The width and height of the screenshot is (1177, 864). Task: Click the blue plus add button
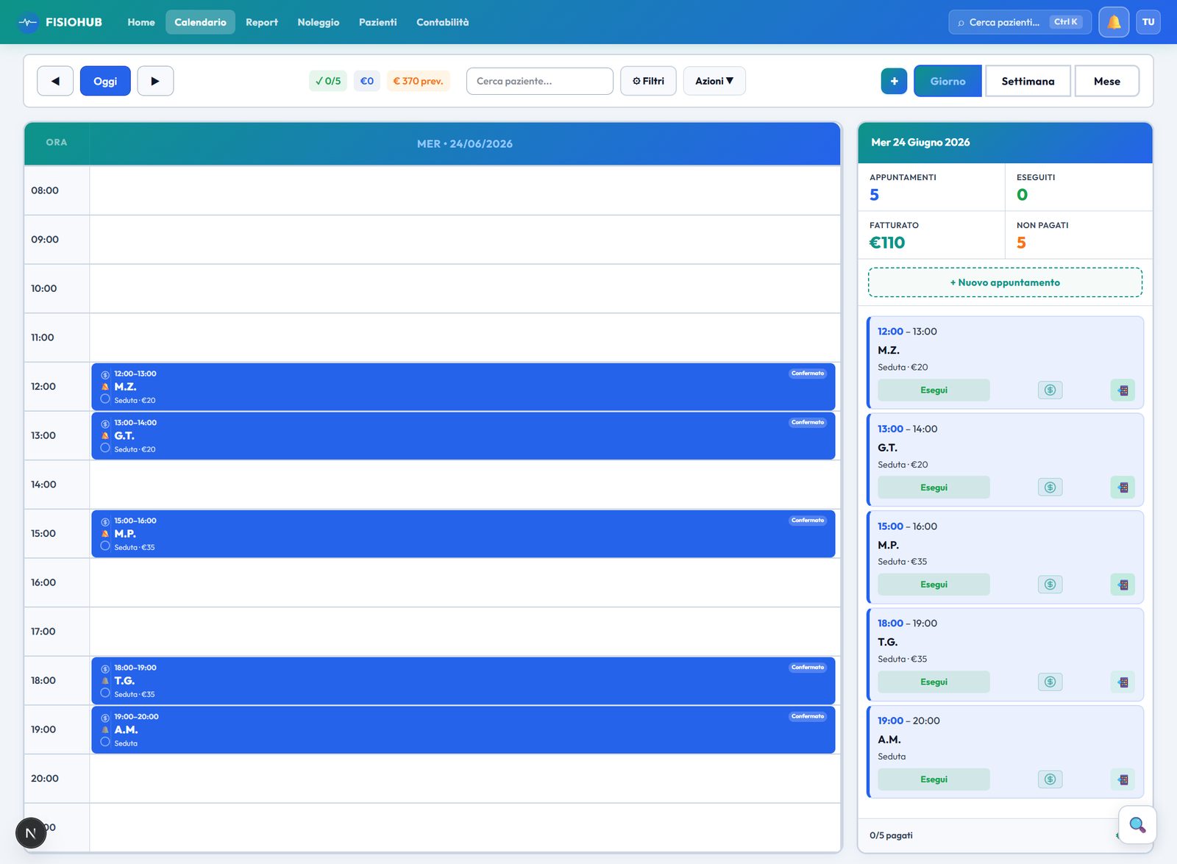pos(894,81)
